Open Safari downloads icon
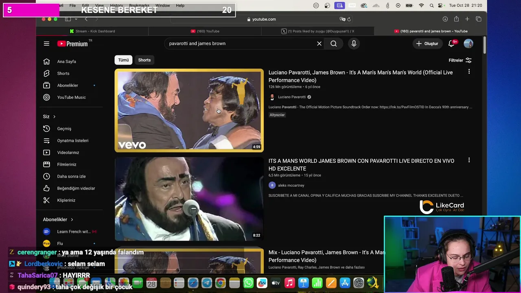 point(445,19)
